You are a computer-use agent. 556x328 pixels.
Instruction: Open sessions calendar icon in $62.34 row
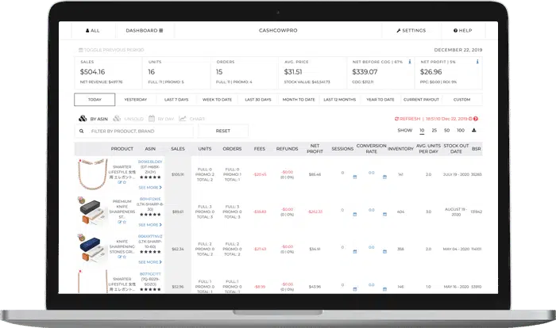click(x=354, y=252)
